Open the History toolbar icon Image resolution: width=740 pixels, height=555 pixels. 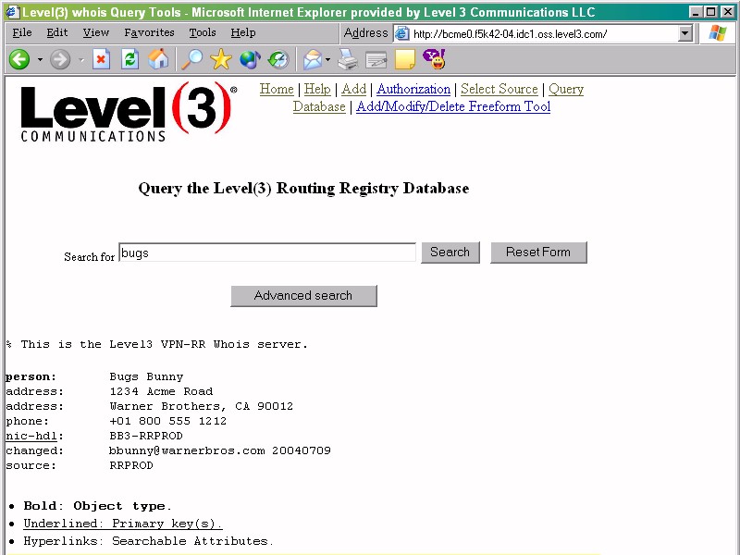point(278,60)
